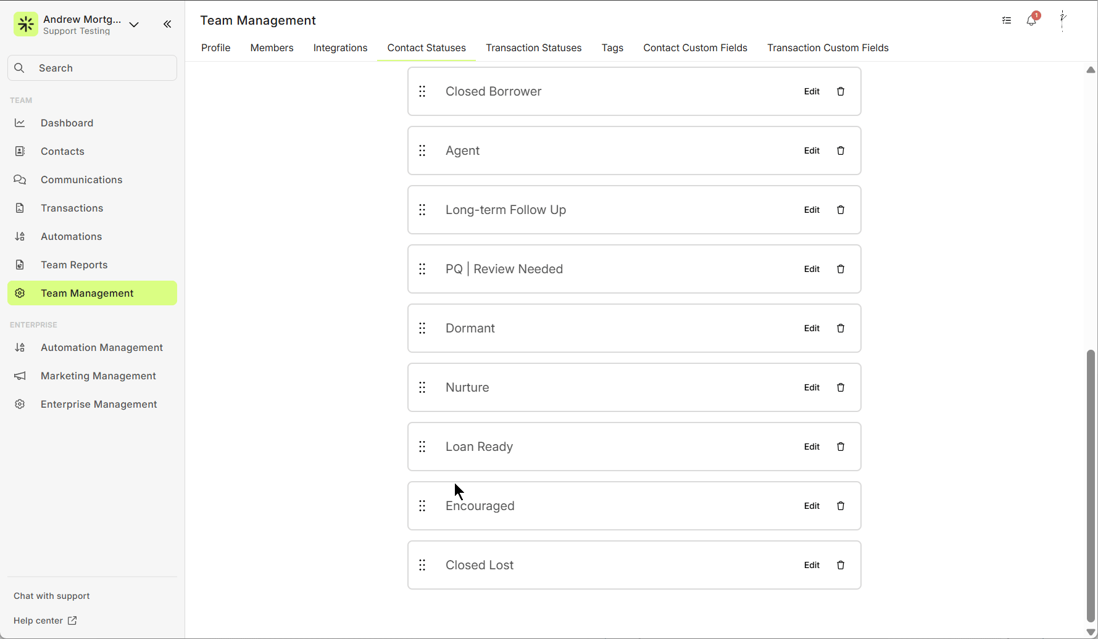
Task: Collapse the left sidebar
Action: coord(167,24)
